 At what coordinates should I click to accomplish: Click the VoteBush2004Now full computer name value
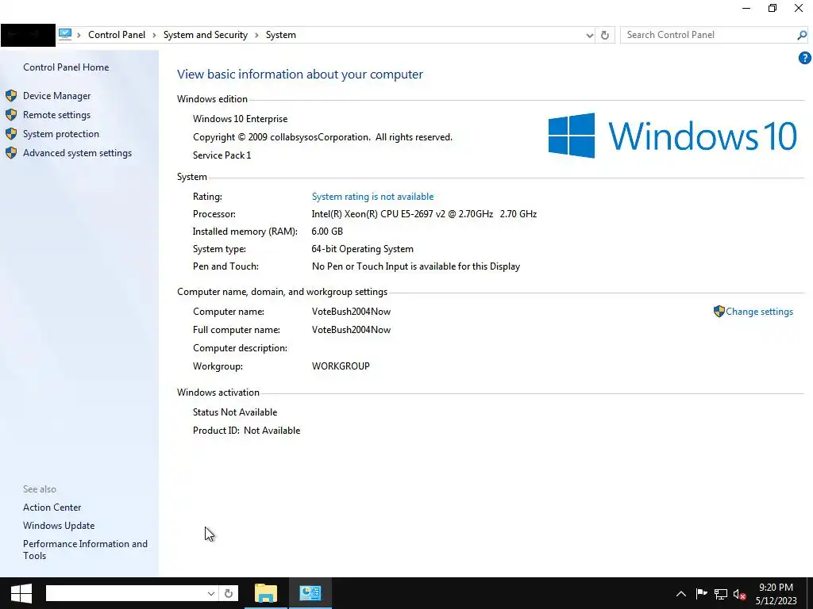(x=351, y=330)
